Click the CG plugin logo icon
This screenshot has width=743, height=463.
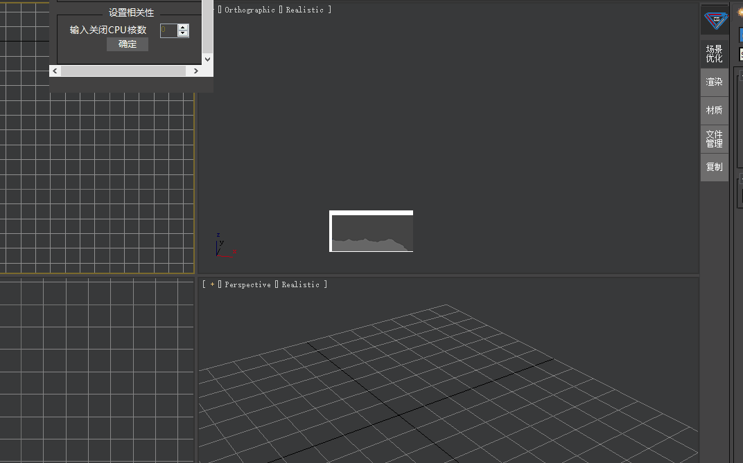pyautogui.click(x=715, y=20)
